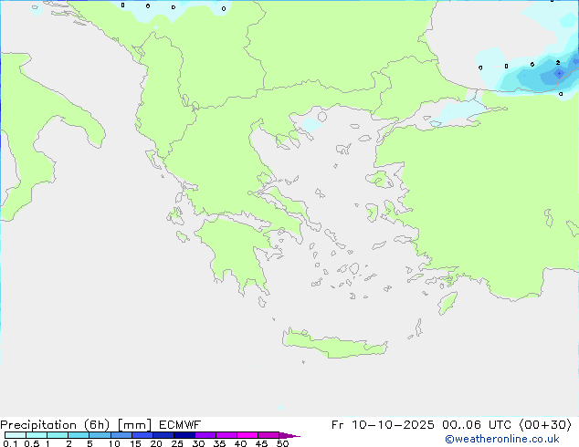Screen dimensions: 579x447
Task: Click the 1–2 mm legend color swatch
Action: [58, 435]
